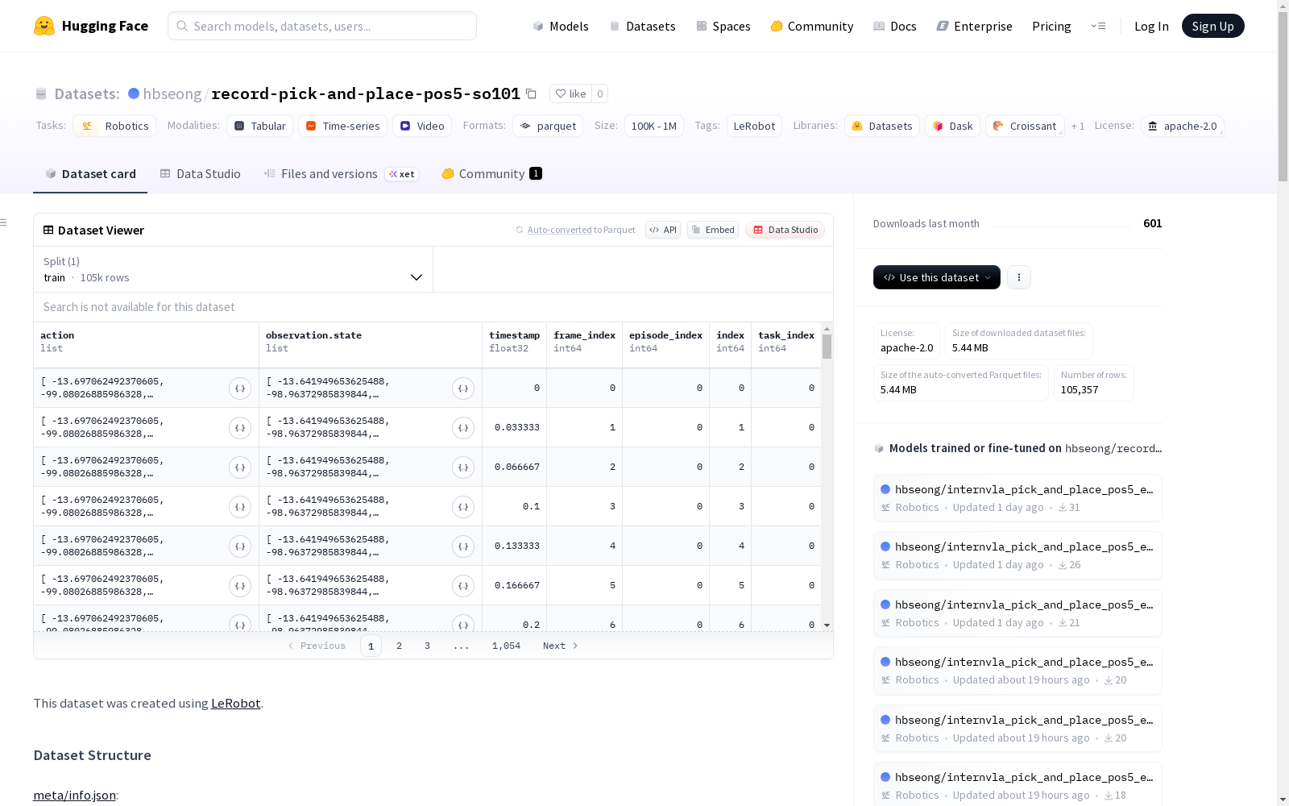The width and height of the screenshot is (1289, 806).
Task: Select the Video modality tag
Action: 422,126
